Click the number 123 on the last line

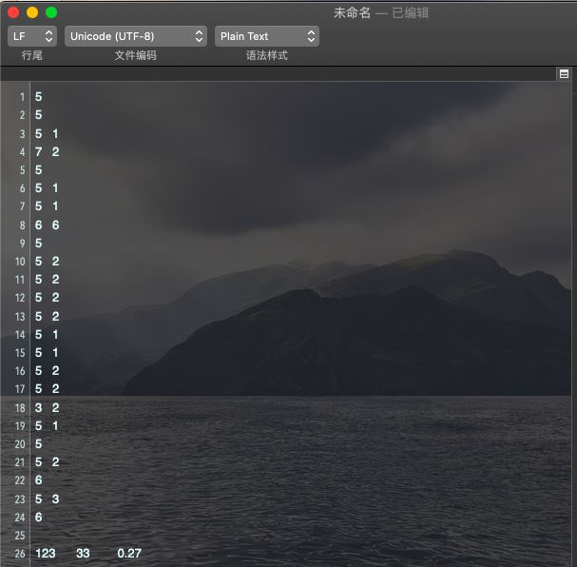(46, 554)
